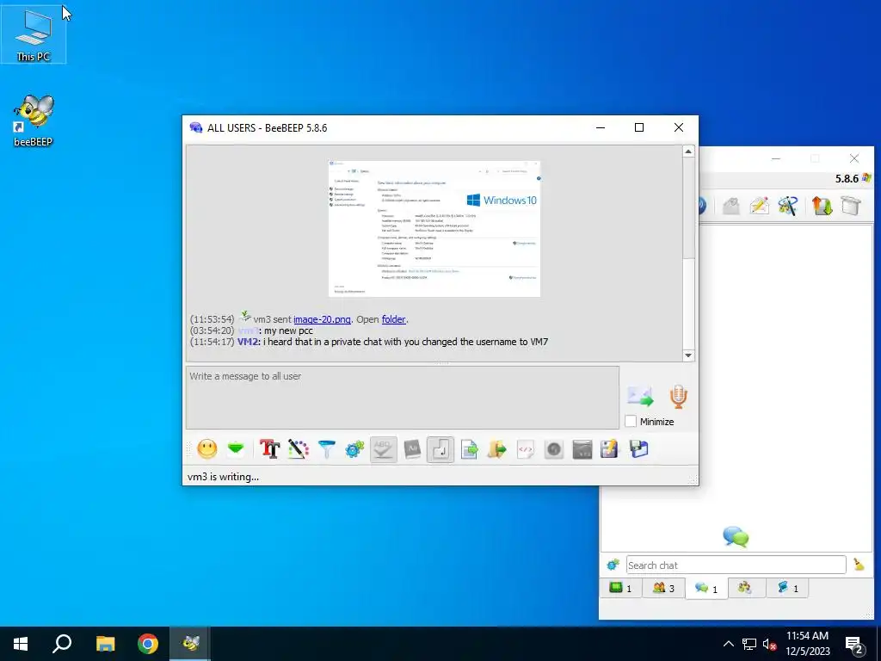Click the blue floppy disks save chat icon

(x=639, y=449)
